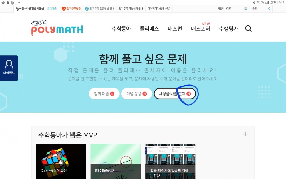Open the 패밀리사이트 grid icon

(x=245, y=9)
